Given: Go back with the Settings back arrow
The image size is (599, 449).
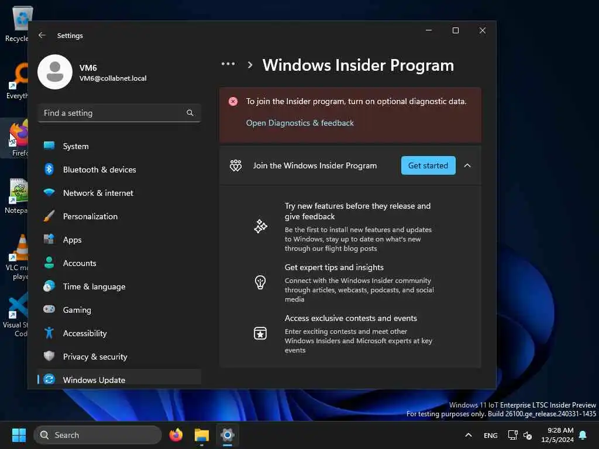Looking at the screenshot, I should point(42,35).
